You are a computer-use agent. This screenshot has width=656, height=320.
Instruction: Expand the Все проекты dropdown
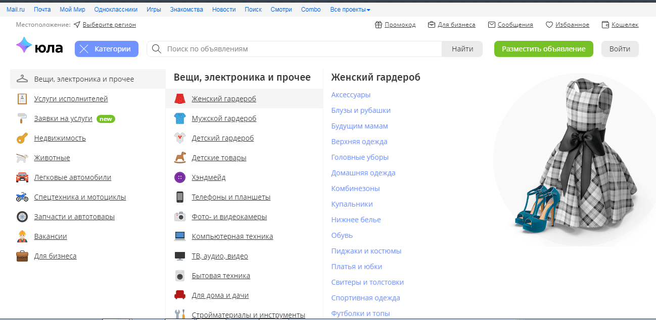tap(350, 10)
